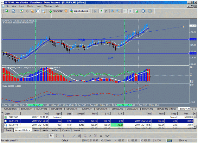Expand the Profiles dropdown arrow
This screenshot has height=143, width=198.
click(x=16, y=11)
